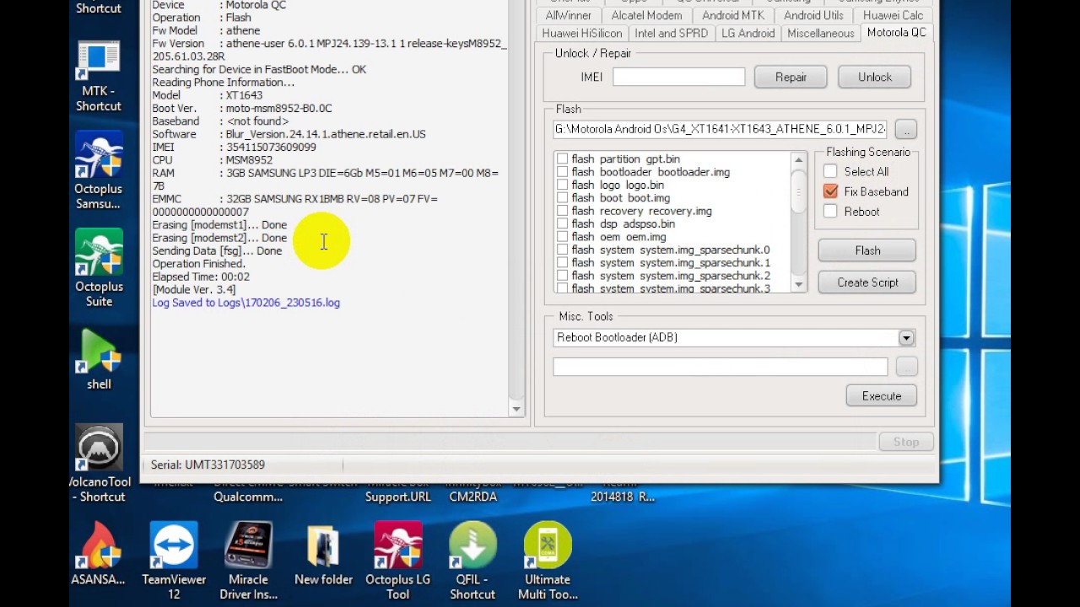The height and width of the screenshot is (607, 1080).
Task: Click flash list scroll down arrow
Action: pos(799,286)
